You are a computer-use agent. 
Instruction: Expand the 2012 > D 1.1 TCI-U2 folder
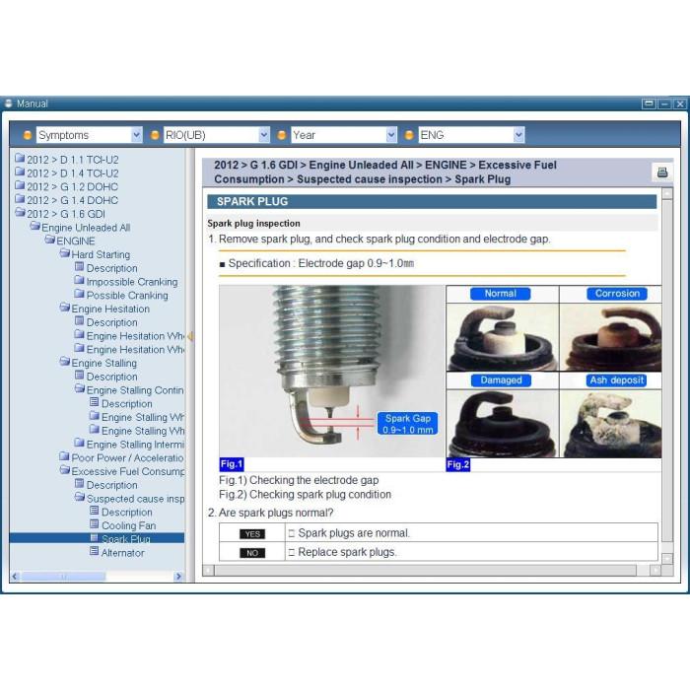[x=20, y=158]
